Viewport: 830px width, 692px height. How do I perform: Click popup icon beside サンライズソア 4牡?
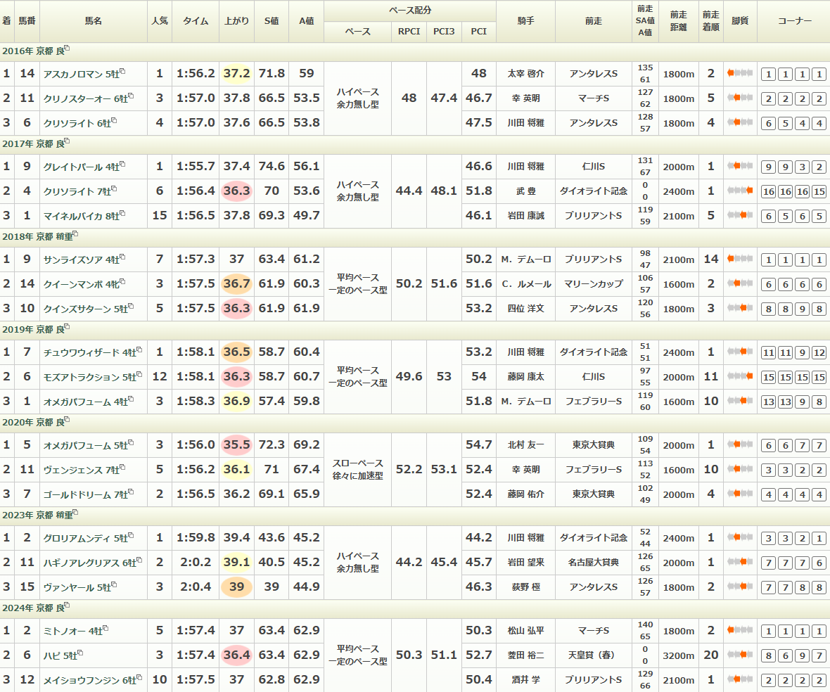pos(122,257)
